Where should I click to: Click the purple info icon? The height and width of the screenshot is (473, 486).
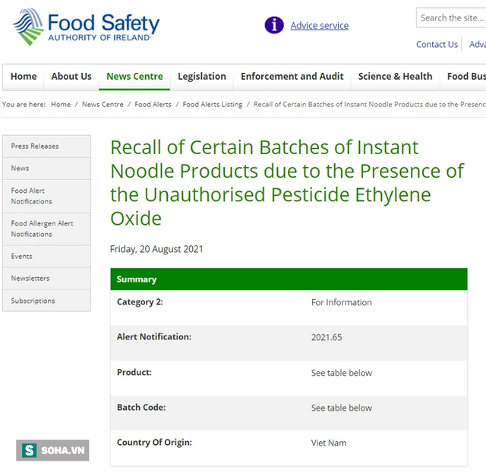274,25
